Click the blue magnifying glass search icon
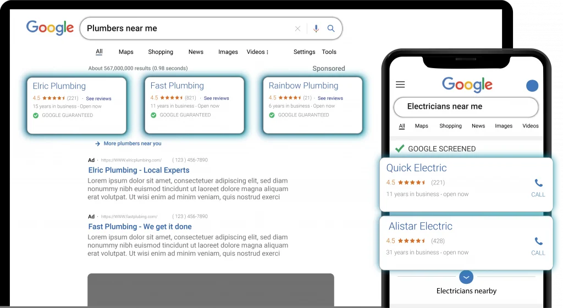 (x=331, y=29)
